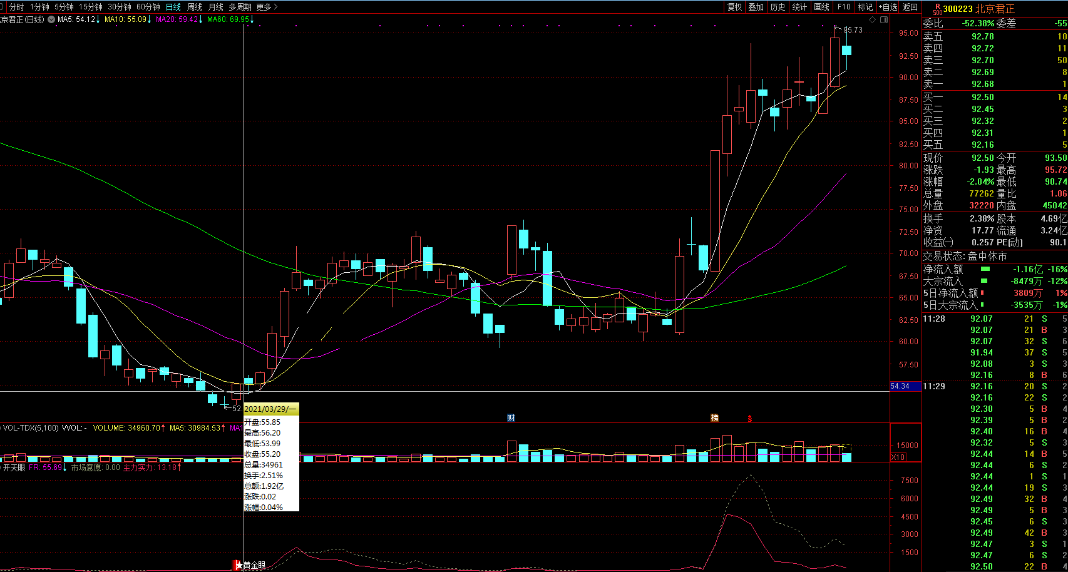The height and width of the screenshot is (572, 1068).
Task: Click the 300223 北京君正 stock title
Action: click(979, 9)
